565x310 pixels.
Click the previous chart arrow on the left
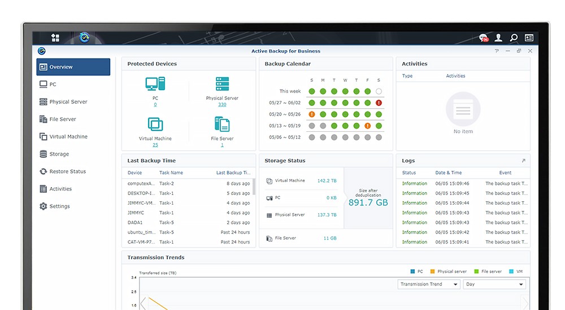click(x=144, y=304)
